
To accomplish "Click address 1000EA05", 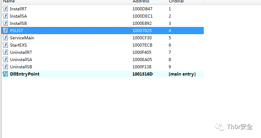I will (142, 60).
